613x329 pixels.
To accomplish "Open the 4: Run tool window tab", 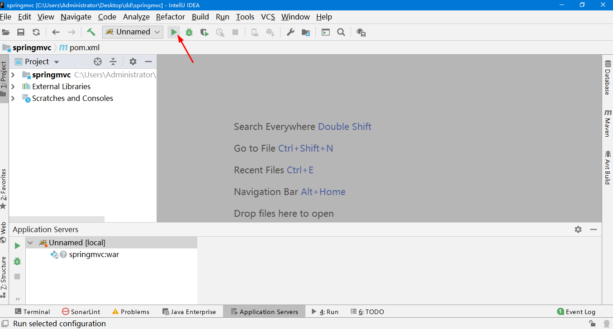I will tap(325, 312).
